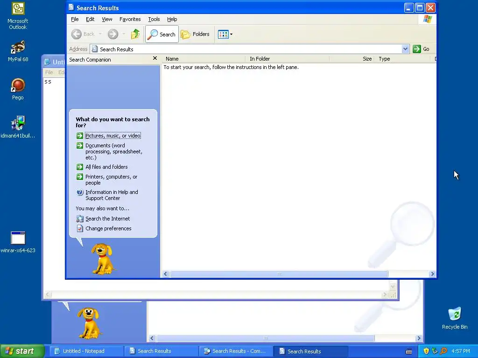Click the Windows flag logo in the front window
Screen dimensions: 478x358
pos(428,19)
